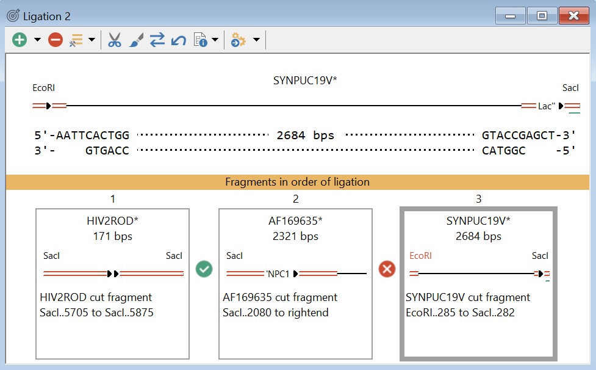Click the document info icon
The width and height of the screenshot is (596, 370).
(200, 40)
